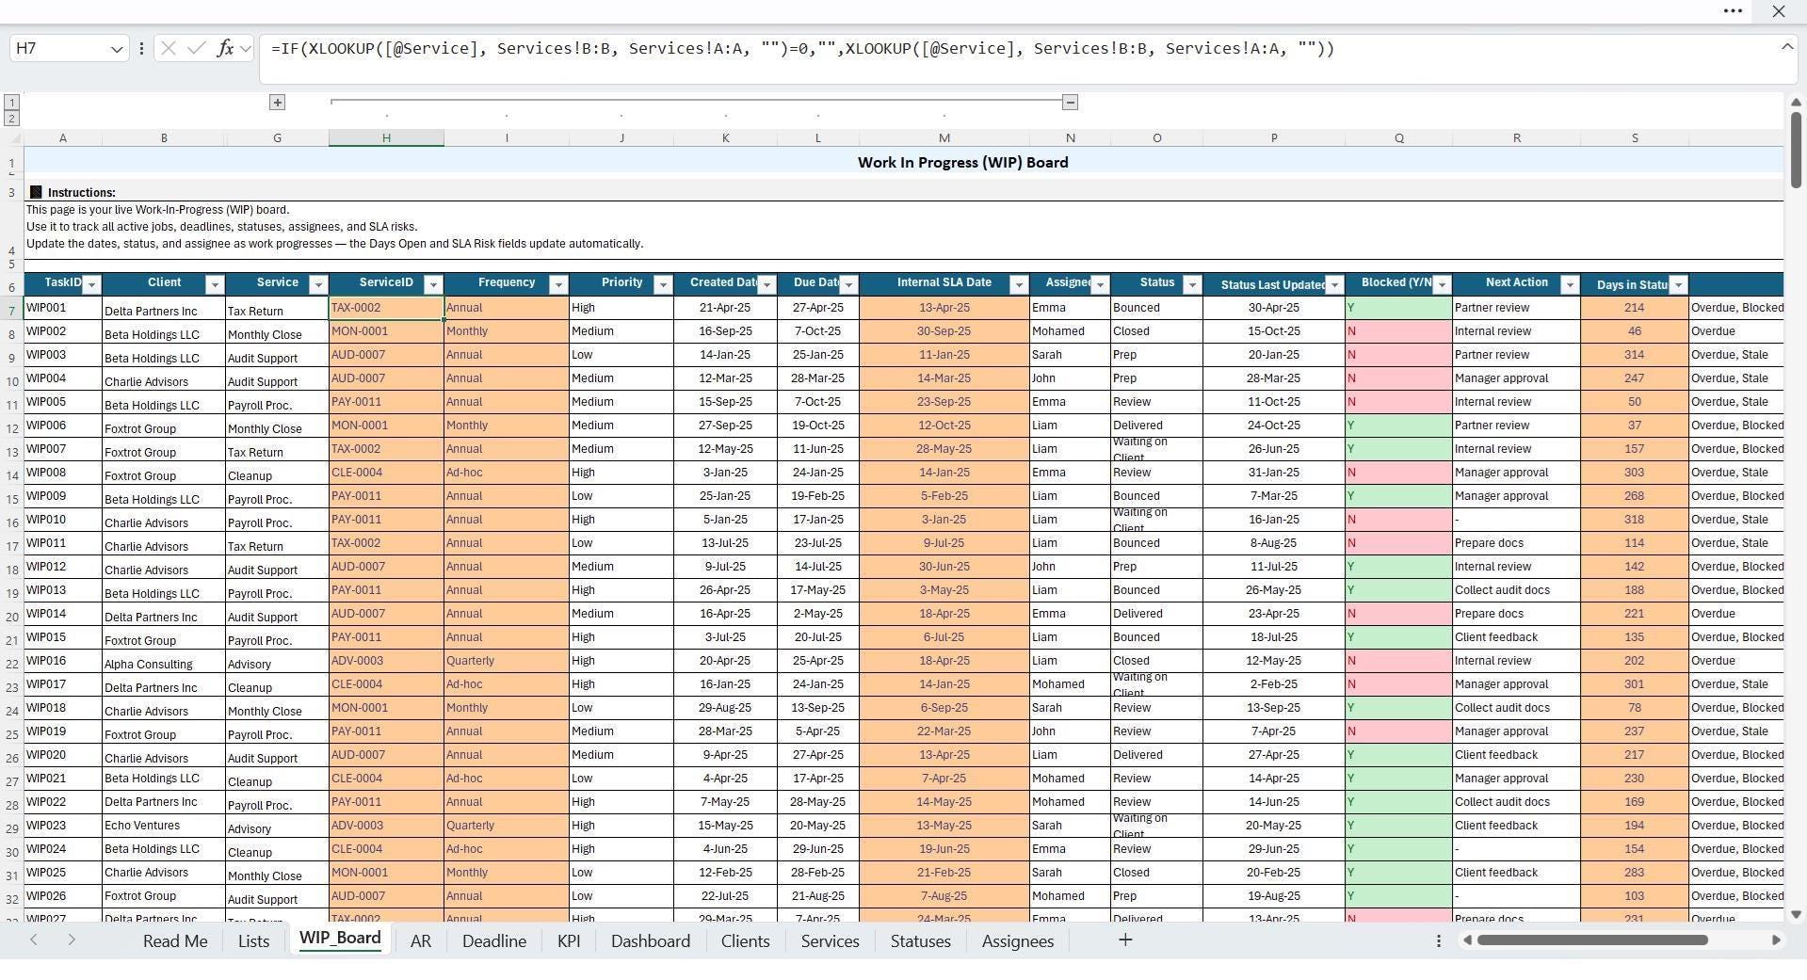This screenshot has width=1807, height=980.
Task: Open the Name Box dropdown arrow
Action: 117,49
